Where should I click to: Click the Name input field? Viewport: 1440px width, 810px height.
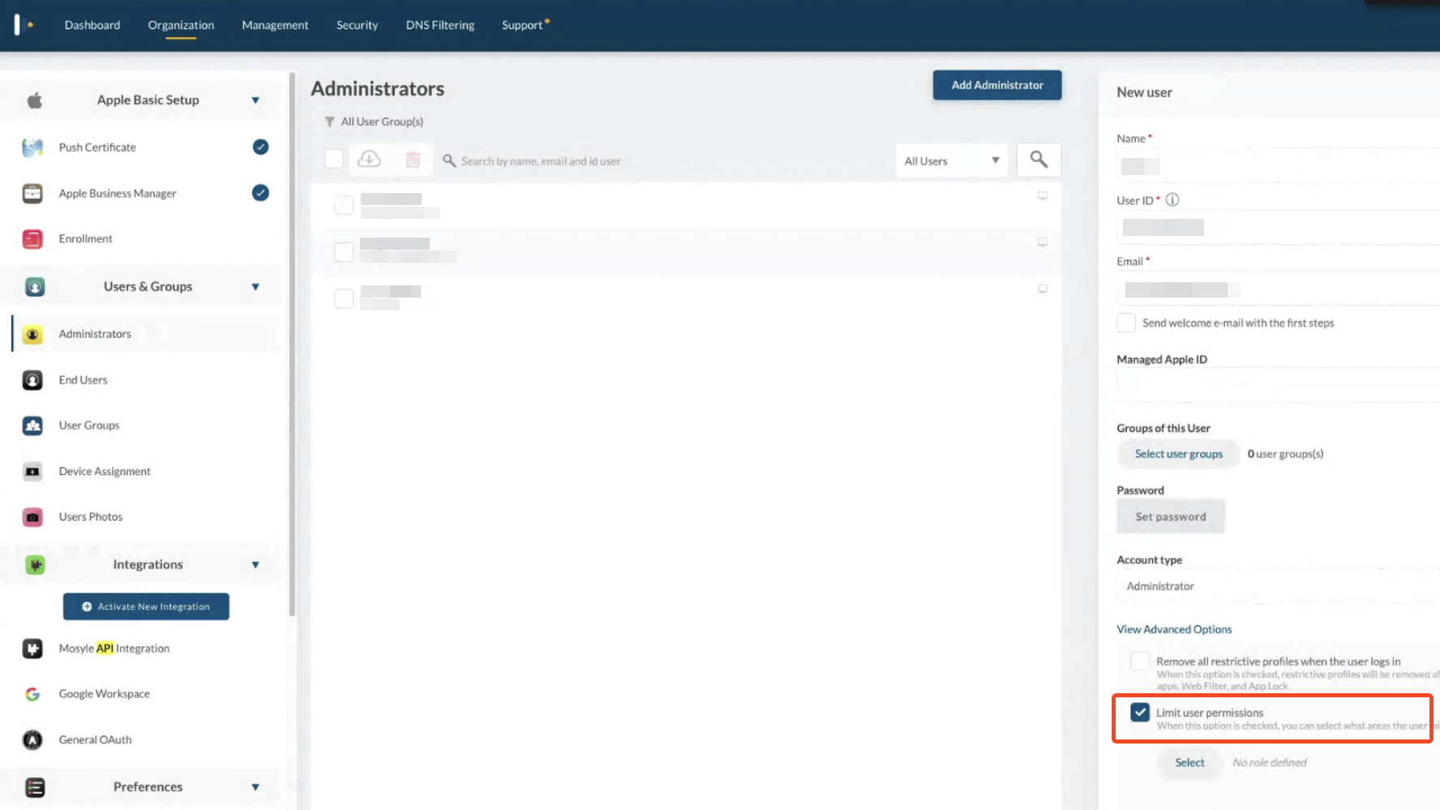click(1279, 166)
